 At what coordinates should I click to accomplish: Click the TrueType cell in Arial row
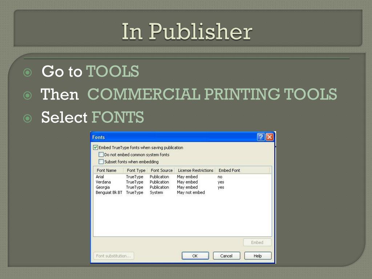(134, 177)
